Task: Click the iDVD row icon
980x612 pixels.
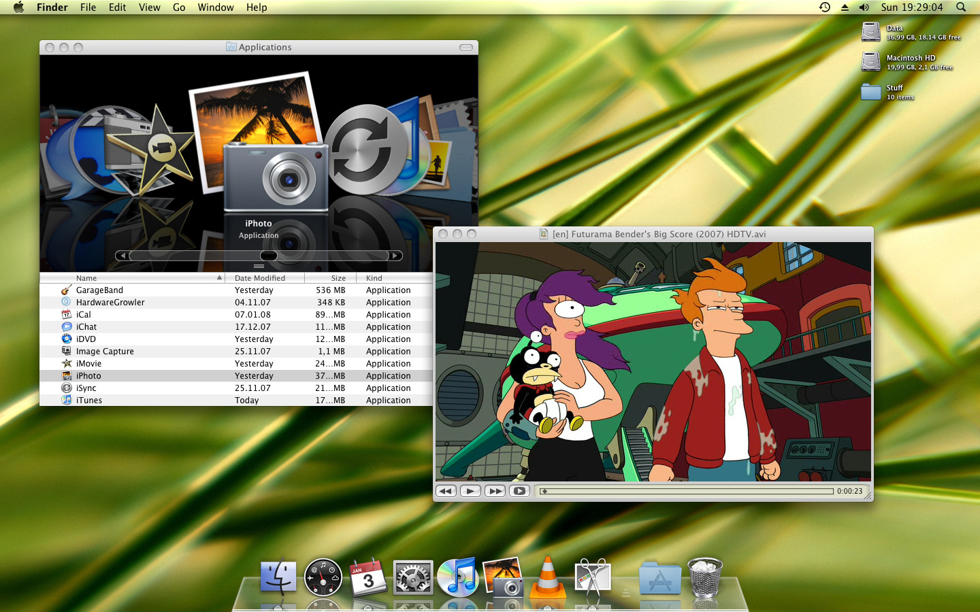Action: [66, 339]
